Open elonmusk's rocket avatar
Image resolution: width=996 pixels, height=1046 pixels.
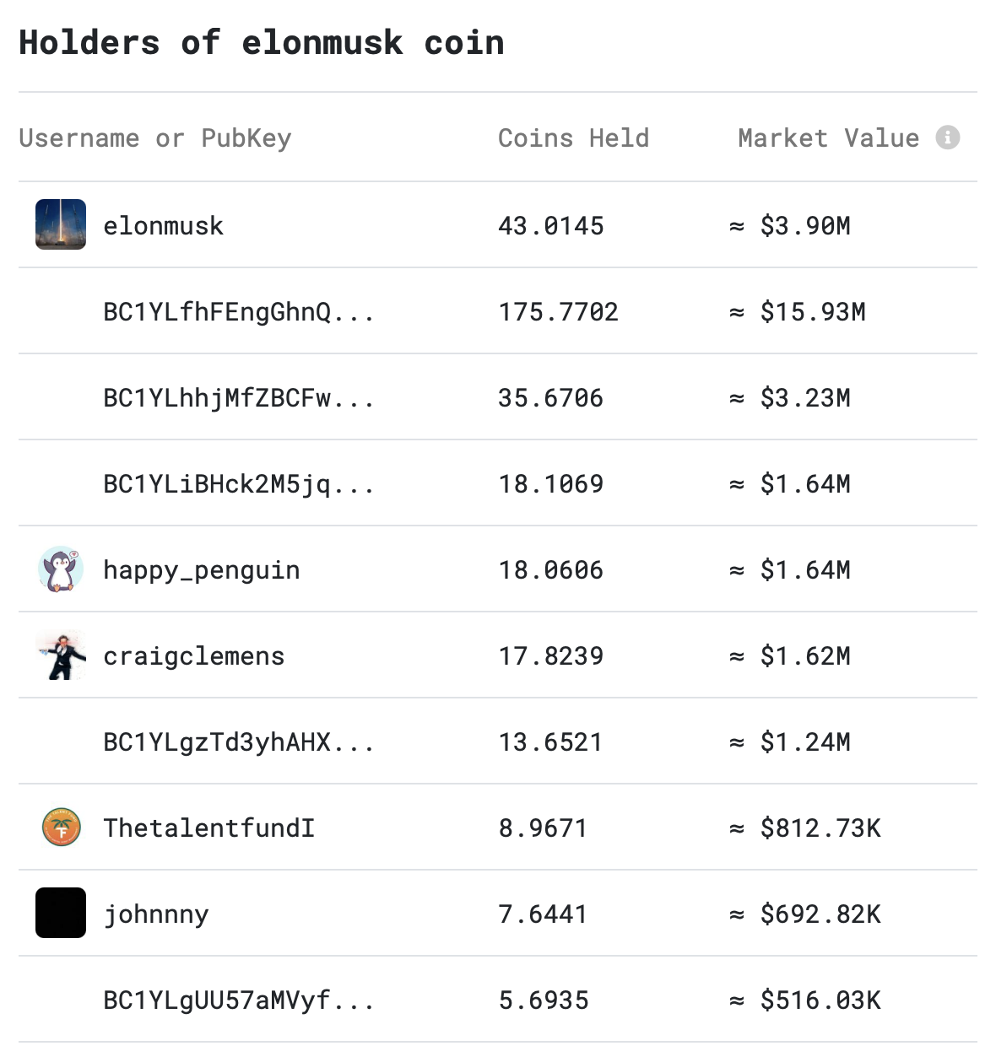coord(61,224)
